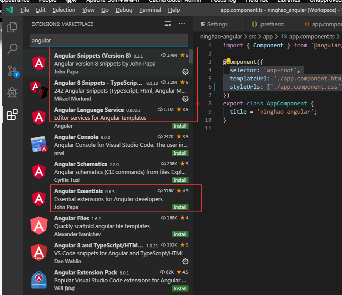The width and height of the screenshot is (342, 295).
Task: Install the Angular Schematics extension
Action: click(x=180, y=180)
